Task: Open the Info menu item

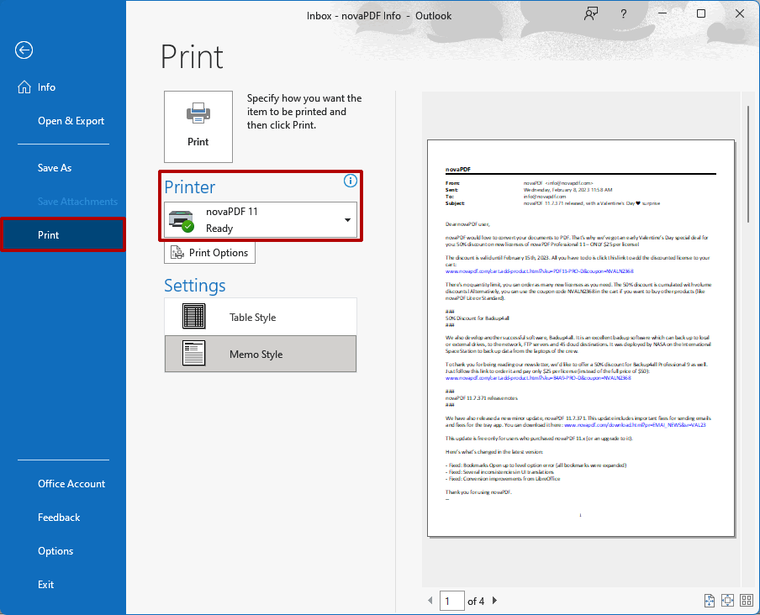Action: pos(46,87)
